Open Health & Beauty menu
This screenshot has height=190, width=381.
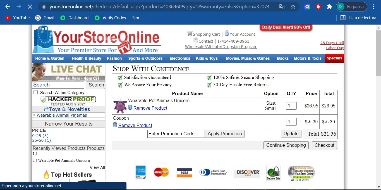pyautogui.click(x=86, y=58)
